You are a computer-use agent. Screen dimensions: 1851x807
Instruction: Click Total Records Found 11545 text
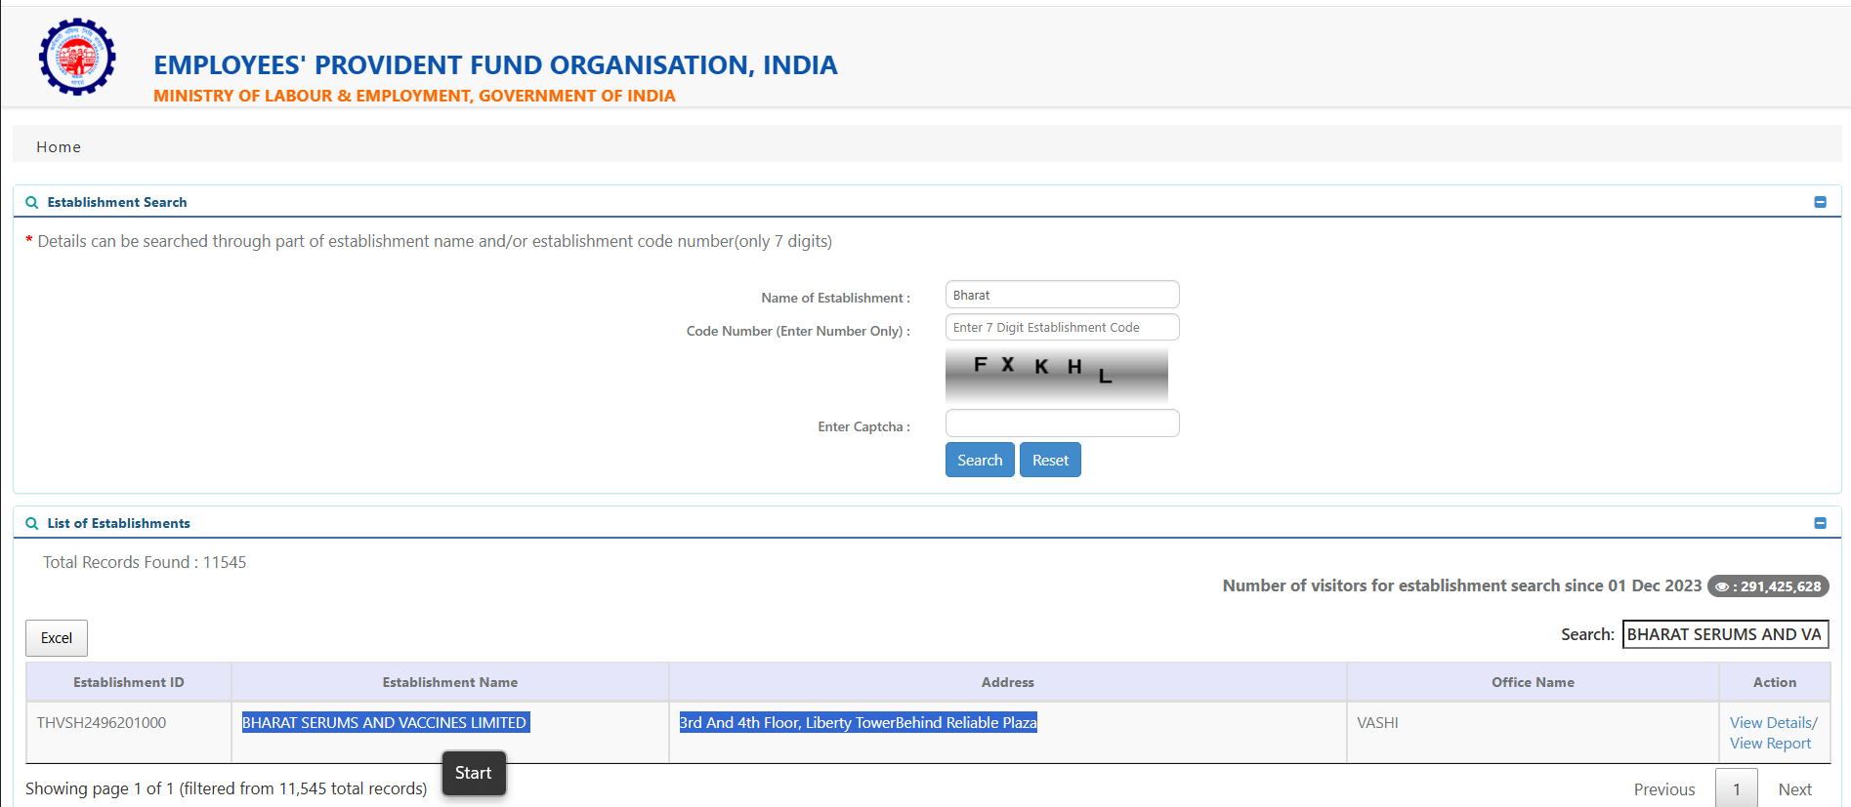coord(145,562)
